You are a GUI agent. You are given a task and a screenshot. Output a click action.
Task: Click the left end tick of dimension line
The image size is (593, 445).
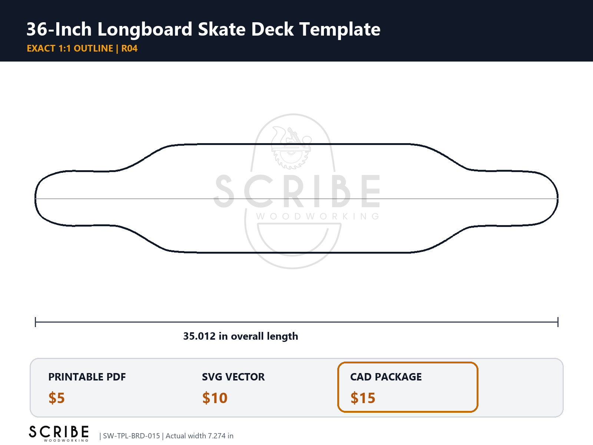click(x=35, y=322)
